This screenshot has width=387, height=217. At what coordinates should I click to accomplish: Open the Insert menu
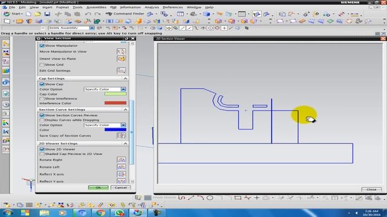(x=47, y=7)
